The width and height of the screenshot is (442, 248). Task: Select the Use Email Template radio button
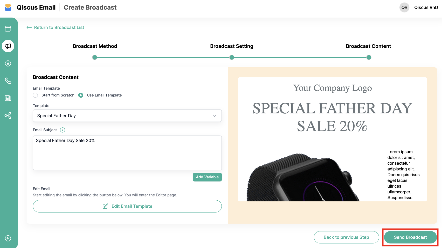[x=81, y=95]
